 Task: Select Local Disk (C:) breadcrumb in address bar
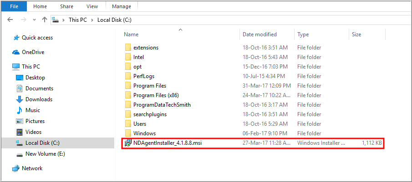[114, 20]
